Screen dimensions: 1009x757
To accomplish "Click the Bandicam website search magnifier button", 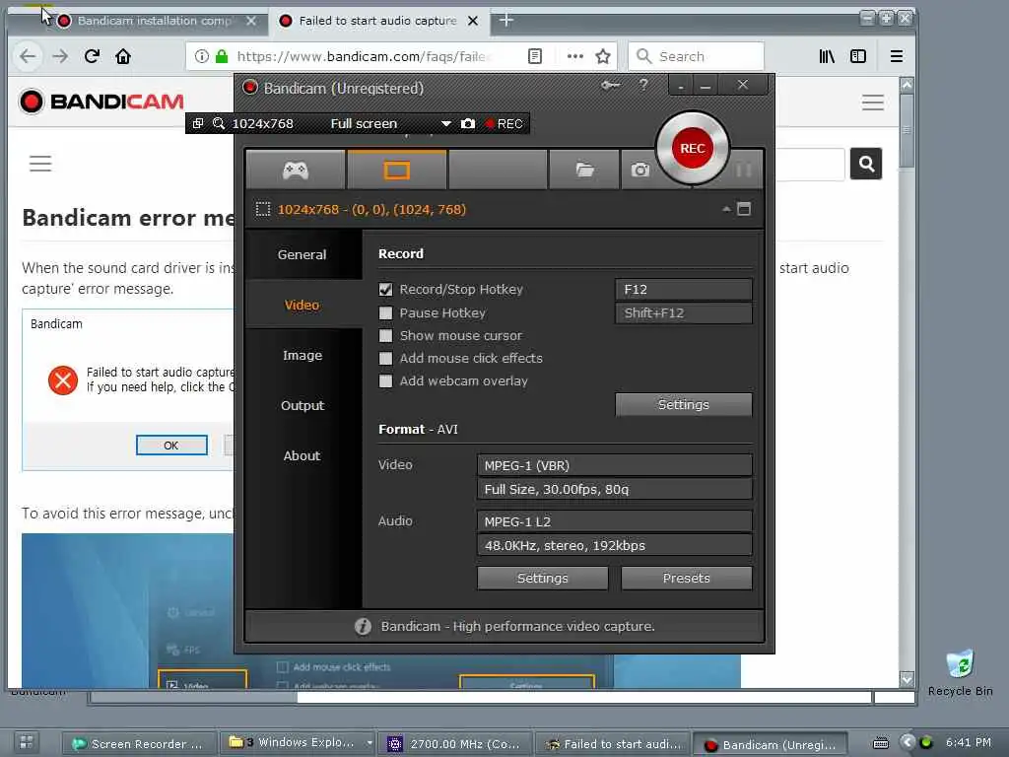I will 866,164.
